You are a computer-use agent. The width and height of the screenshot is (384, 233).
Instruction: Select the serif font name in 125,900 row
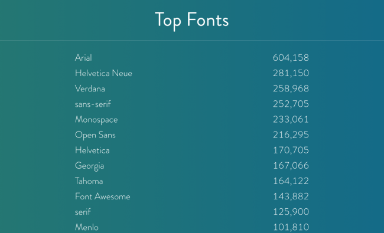(83, 212)
